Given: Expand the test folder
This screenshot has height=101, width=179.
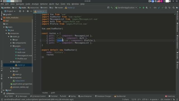Looking at the screenshot, I should 4,90.
